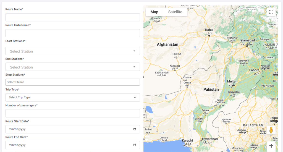The image size is (283, 152).
Task: Switch to Satellite map view
Action: (175, 12)
